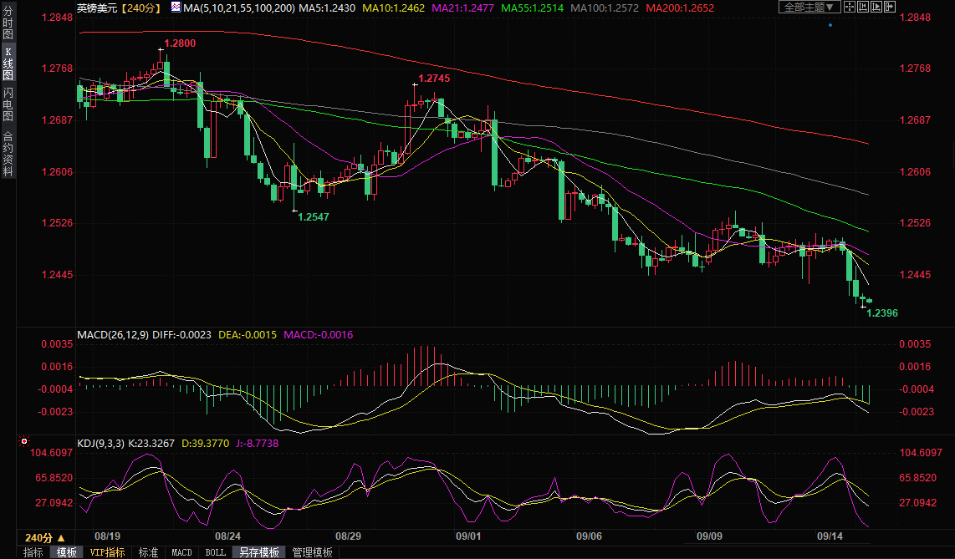The image size is (955, 559).
Task: Select the 模板 tab at bottom
Action: tap(66, 552)
